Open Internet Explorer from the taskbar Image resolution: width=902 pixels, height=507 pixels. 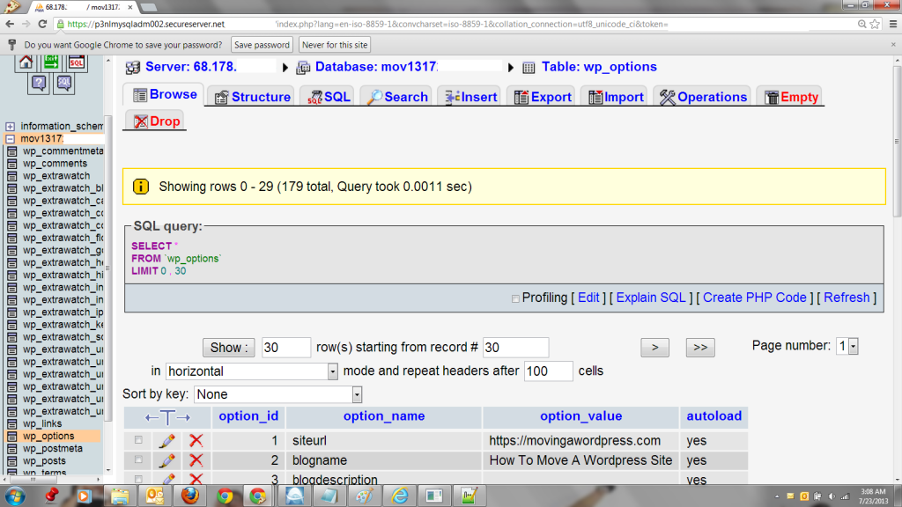[x=399, y=496]
